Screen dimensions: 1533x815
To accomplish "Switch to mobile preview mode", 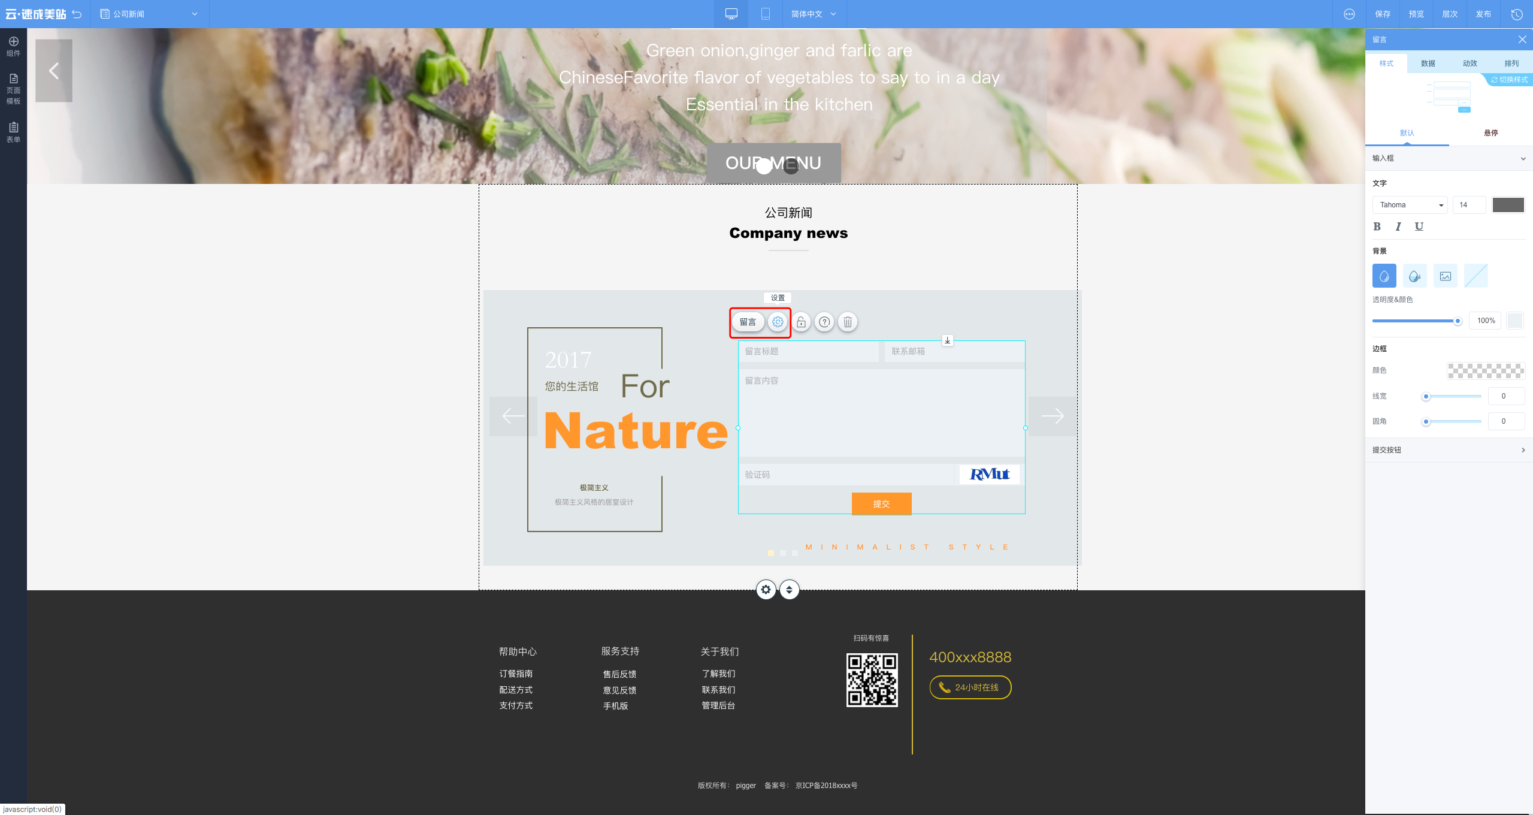I will (765, 14).
